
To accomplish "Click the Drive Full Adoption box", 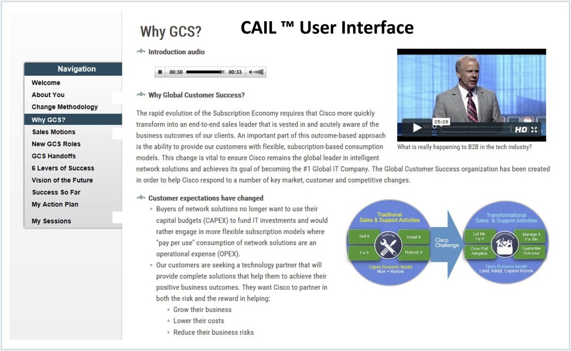I will point(480,251).
